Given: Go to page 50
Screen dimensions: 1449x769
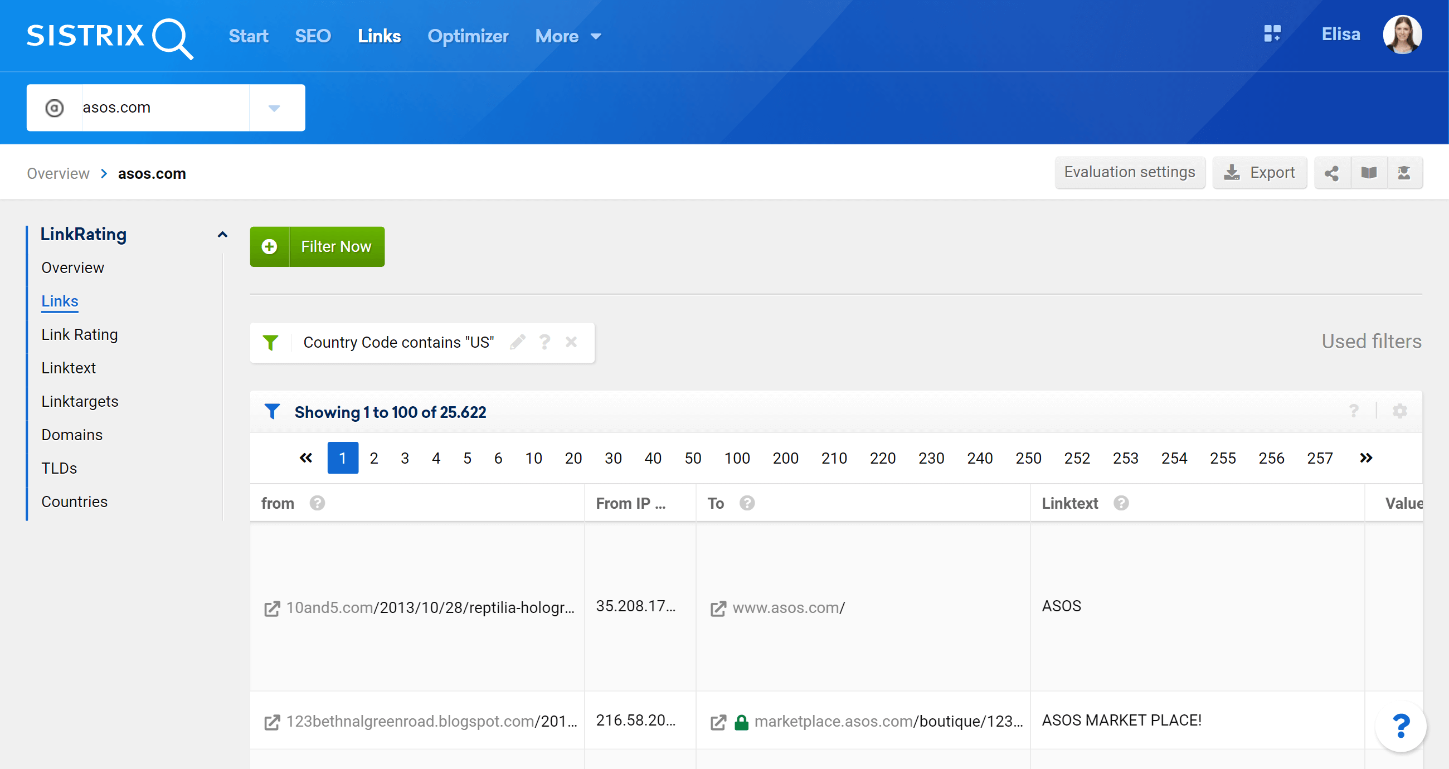Looking at the screenshot, I should pos(692,458).
